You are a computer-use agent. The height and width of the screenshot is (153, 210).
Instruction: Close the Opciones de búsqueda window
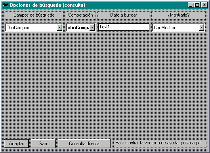tap(204, 5)
